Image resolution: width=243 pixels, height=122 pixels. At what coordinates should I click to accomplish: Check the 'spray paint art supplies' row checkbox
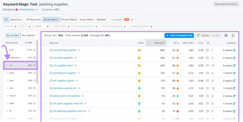(x=45, y=96)
